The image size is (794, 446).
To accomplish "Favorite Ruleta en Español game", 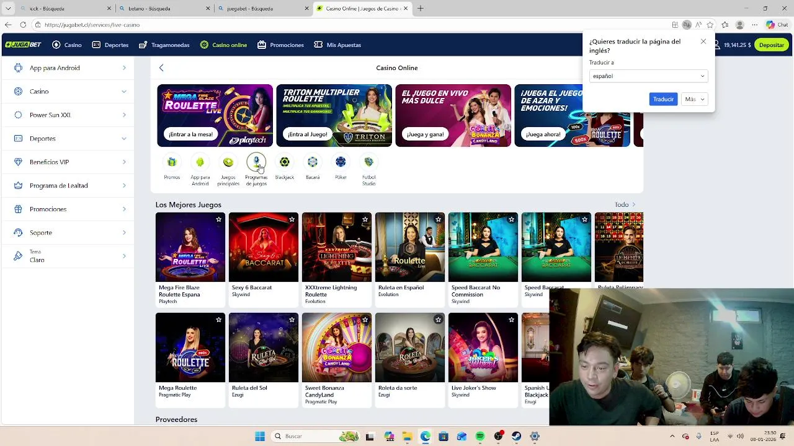I will click(x=438, y=219).
